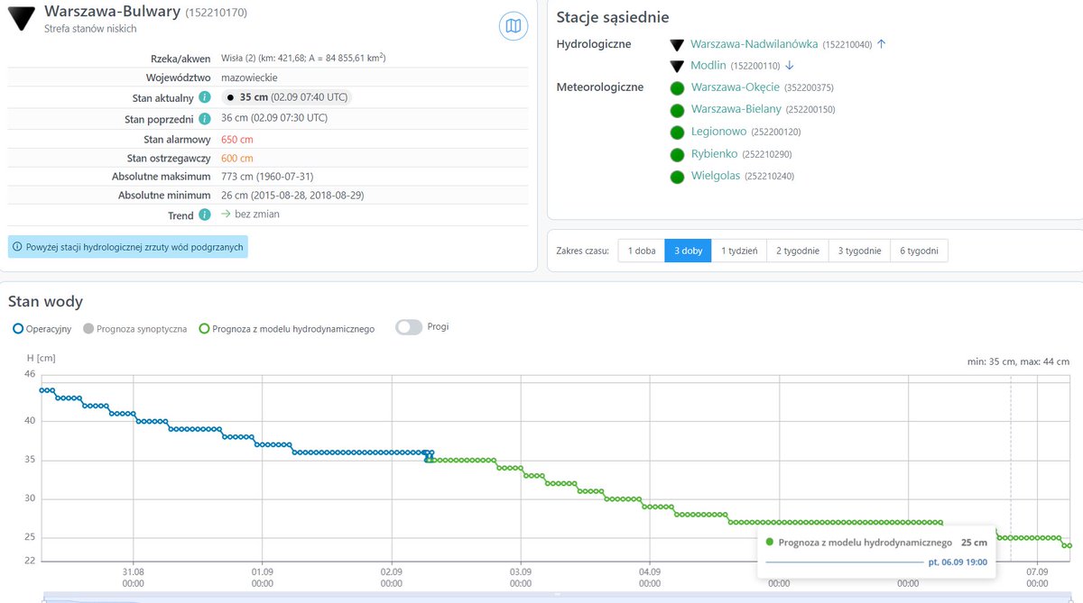Click info icon in heated water notice

[17, 246]
